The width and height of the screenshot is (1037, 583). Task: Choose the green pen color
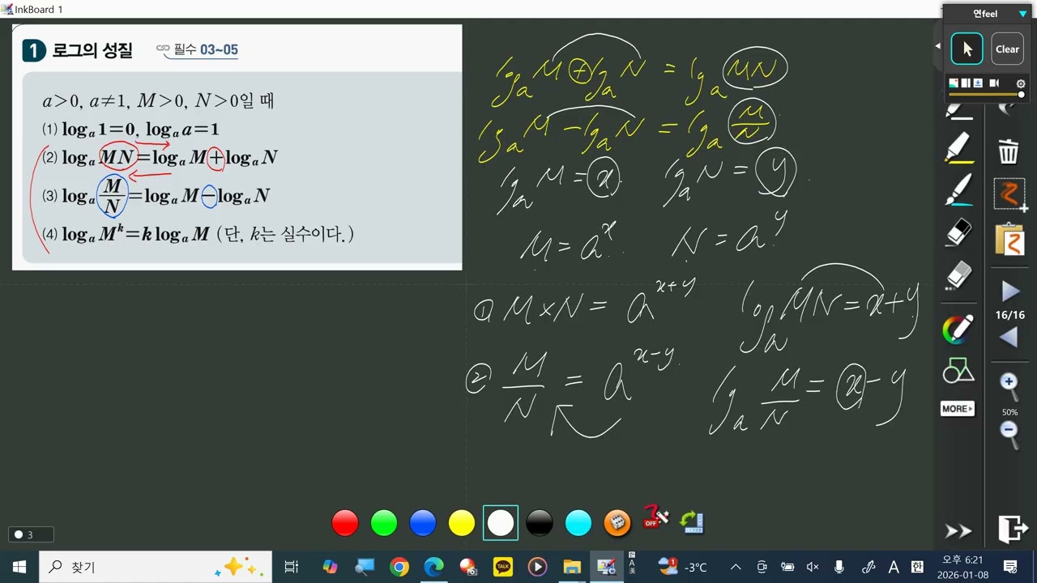coord(384,523)
